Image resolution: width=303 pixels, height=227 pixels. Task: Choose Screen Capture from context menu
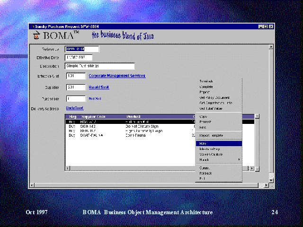pyautogui.click(x=211, y=154)
